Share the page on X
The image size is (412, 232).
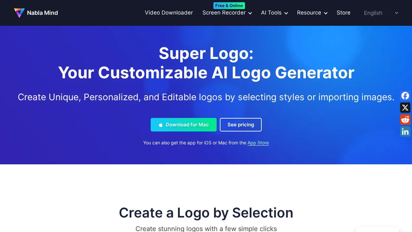pos(405,108)
